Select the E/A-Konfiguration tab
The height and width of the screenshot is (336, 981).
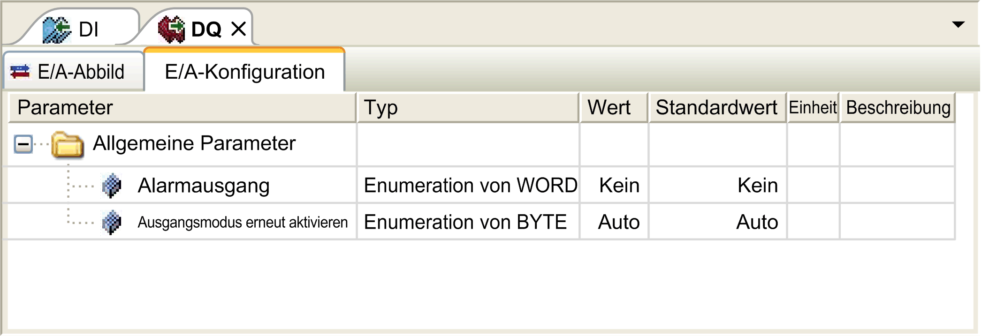pos(245,72)
